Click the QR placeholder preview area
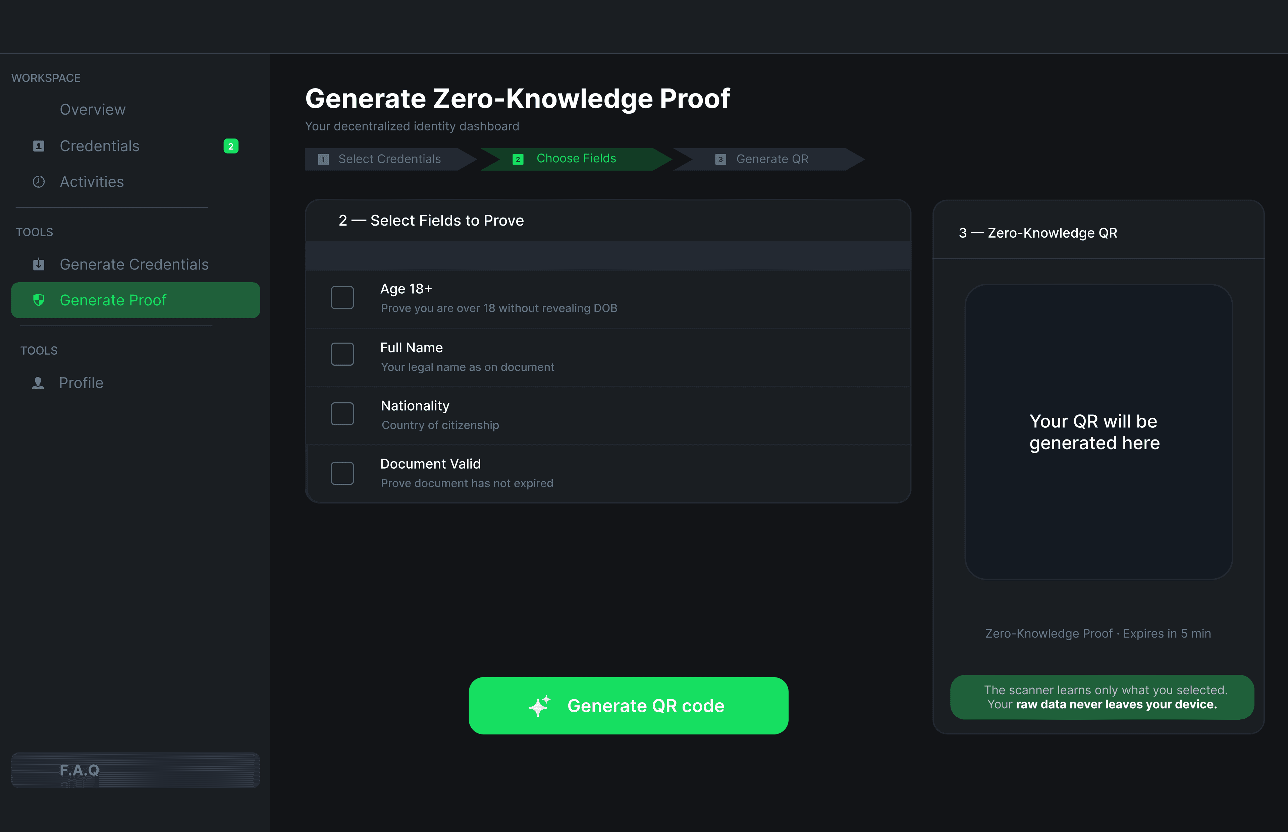 point(1098,432)
